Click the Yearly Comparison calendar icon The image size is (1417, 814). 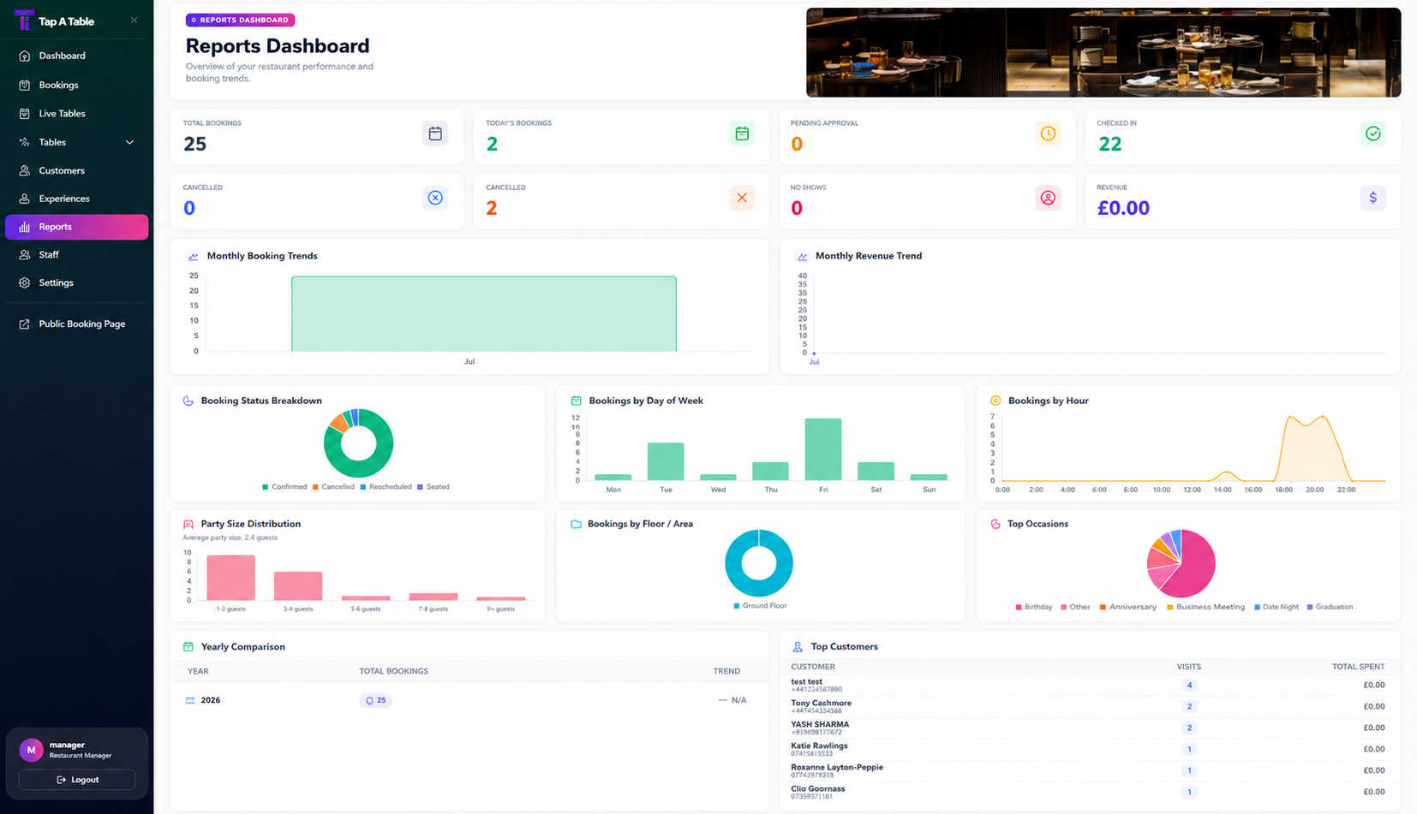point(188,647)
